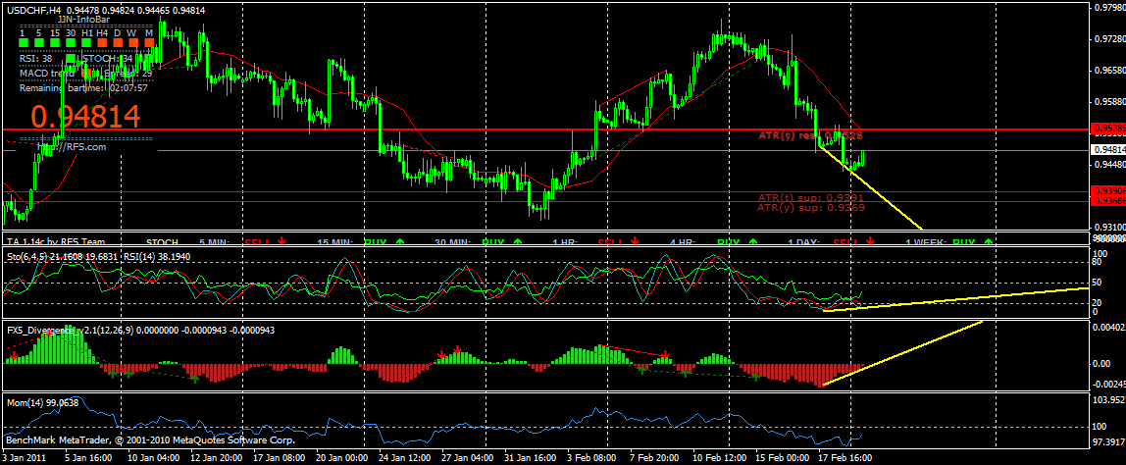
Task: Click the ATR(y) sup: 0.9369 label
Action: pyautogui.click(x=811, y=207)
